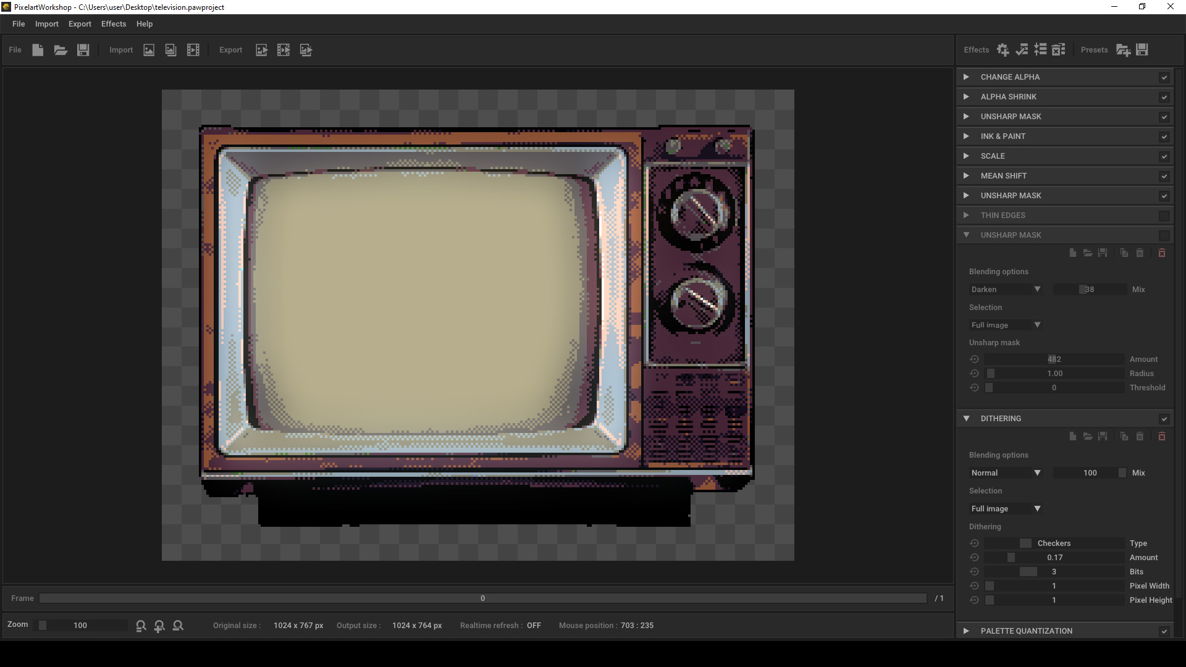Image resolution: width=1186 pixels, height=667 pixels.
Task: Expand the CHANGE ALPHA effect
Action: click(966, 77)
